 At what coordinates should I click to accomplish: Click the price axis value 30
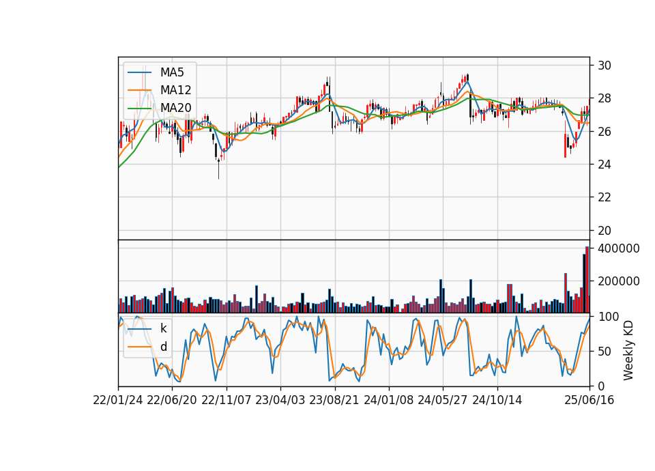point(605,66)
